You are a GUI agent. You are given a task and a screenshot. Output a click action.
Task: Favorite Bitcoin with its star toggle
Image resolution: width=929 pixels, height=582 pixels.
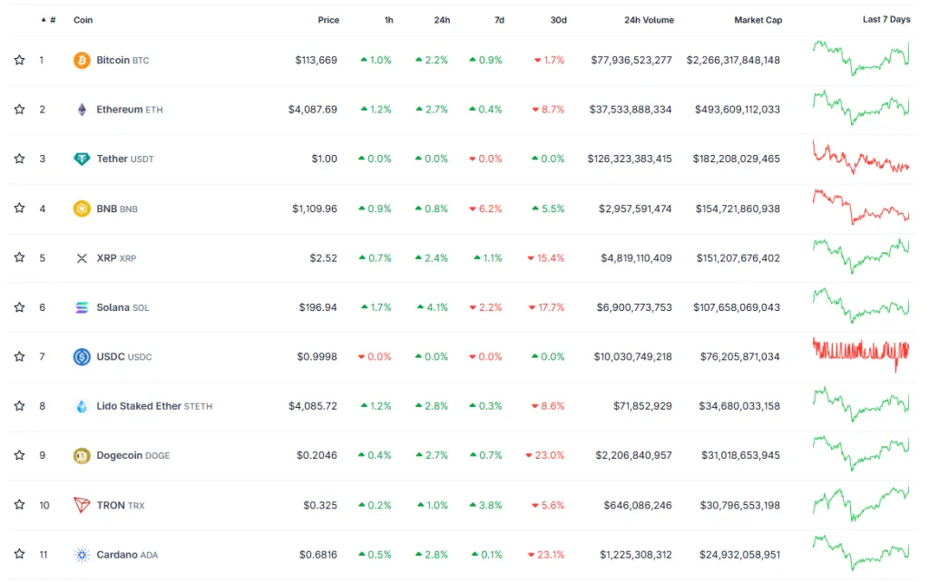click(19, 60)
